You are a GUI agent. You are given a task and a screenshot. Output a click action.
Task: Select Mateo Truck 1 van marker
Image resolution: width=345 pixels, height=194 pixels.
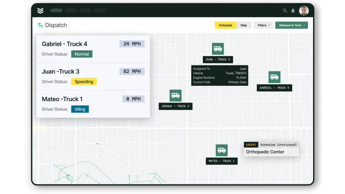222,150
